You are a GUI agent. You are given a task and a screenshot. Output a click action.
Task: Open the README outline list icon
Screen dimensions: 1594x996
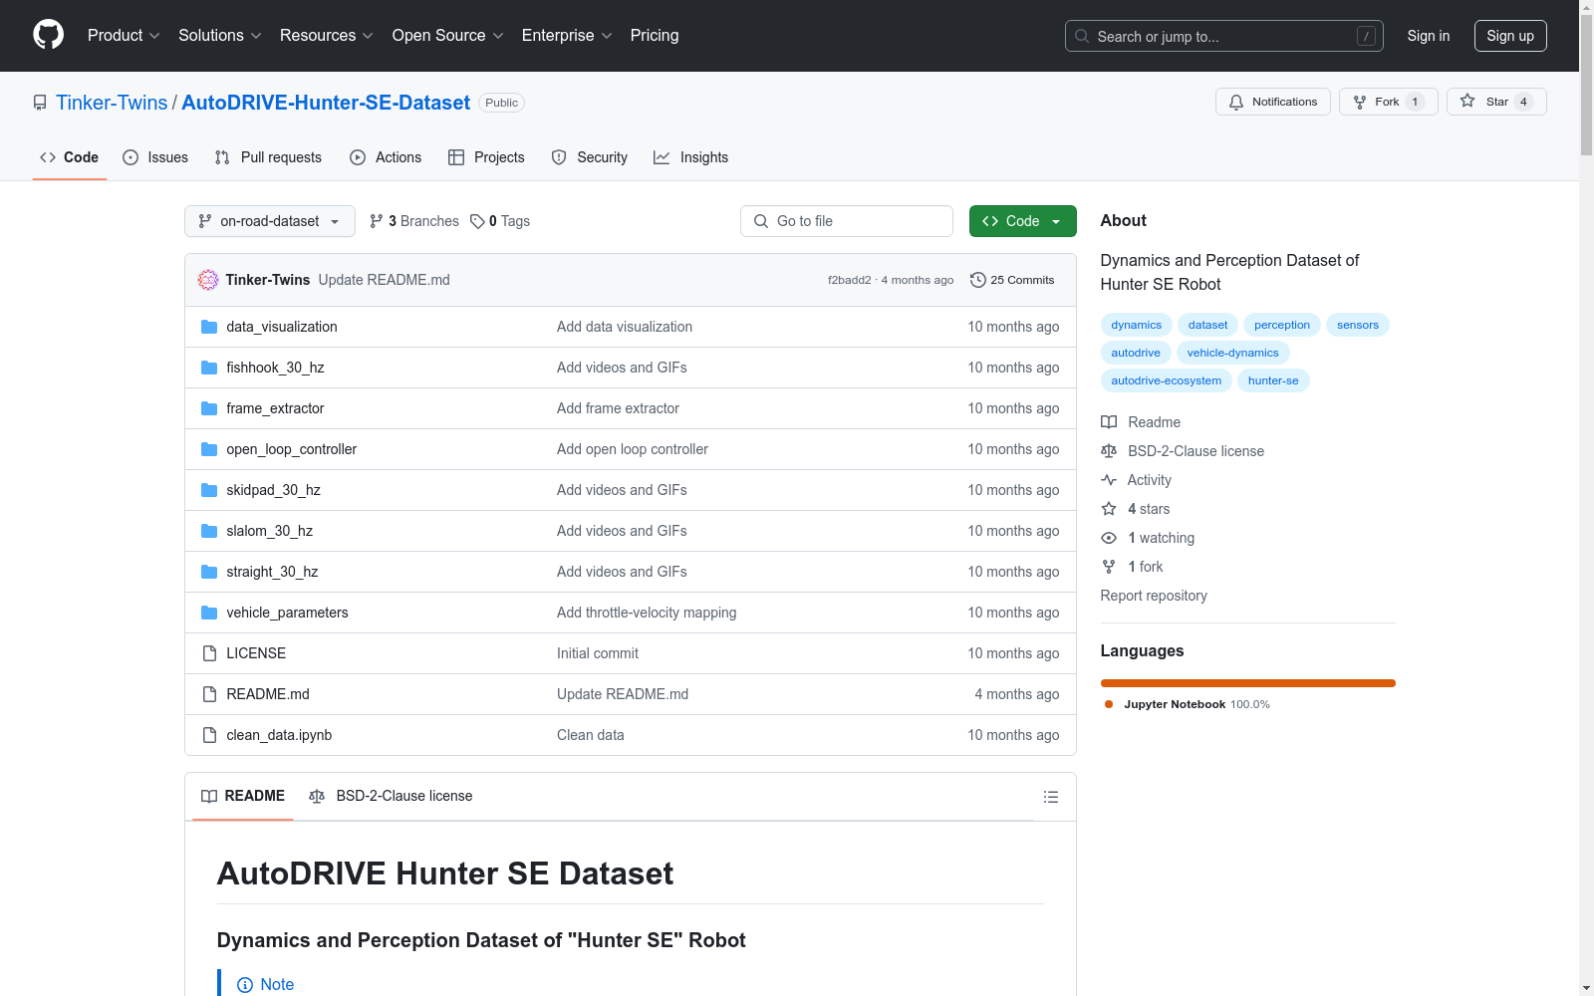click(x=1050, y=797)
